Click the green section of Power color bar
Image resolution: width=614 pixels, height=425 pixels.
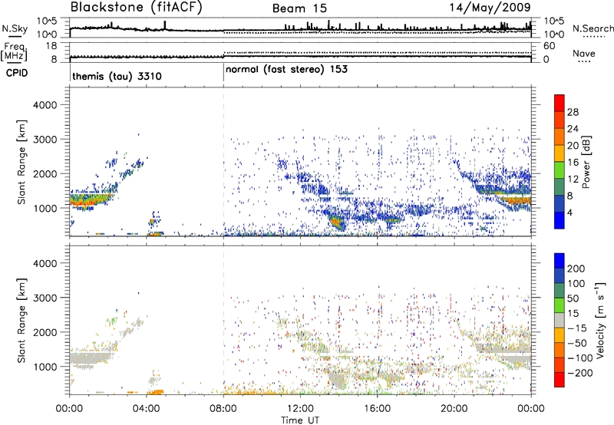pyautogui.click(x=560, y=170)
